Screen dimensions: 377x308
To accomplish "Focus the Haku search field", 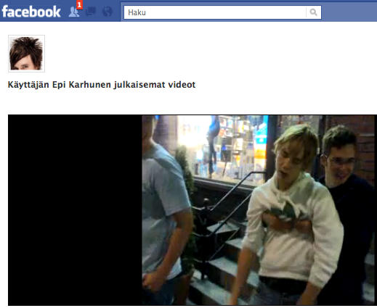I will coord(215,12).
